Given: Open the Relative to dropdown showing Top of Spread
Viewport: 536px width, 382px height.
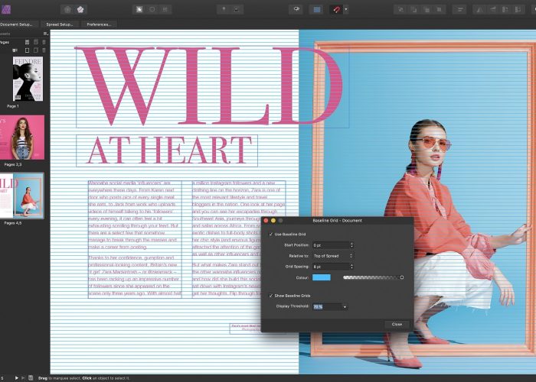Looking at the screenshot, I should tap(332, 256).
